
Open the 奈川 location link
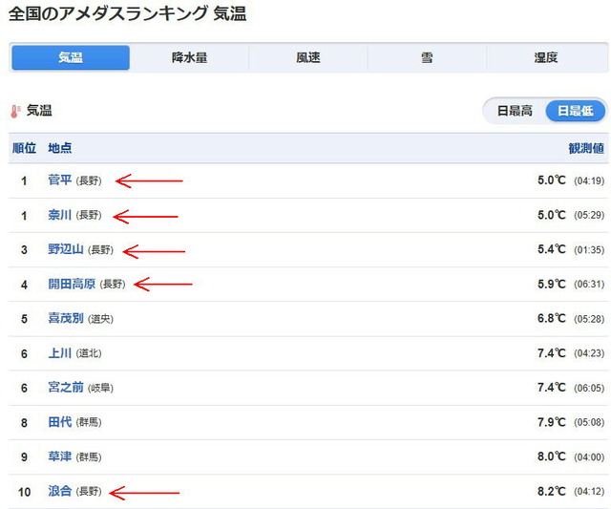click(59, 215)
